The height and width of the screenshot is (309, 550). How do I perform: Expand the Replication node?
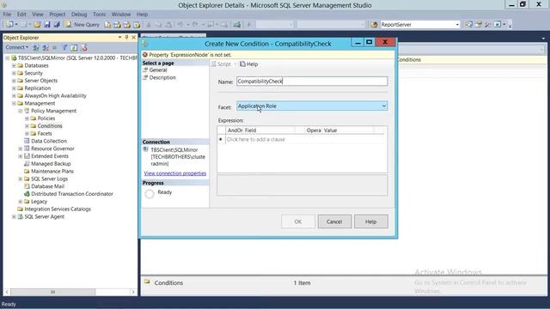[14, 88]
